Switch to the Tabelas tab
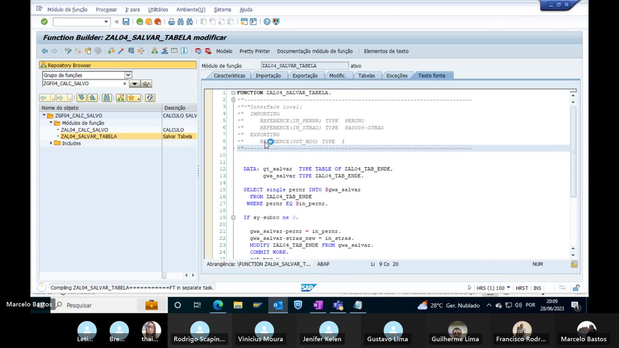This screenshot has height=348, width=619. point(366,75)
